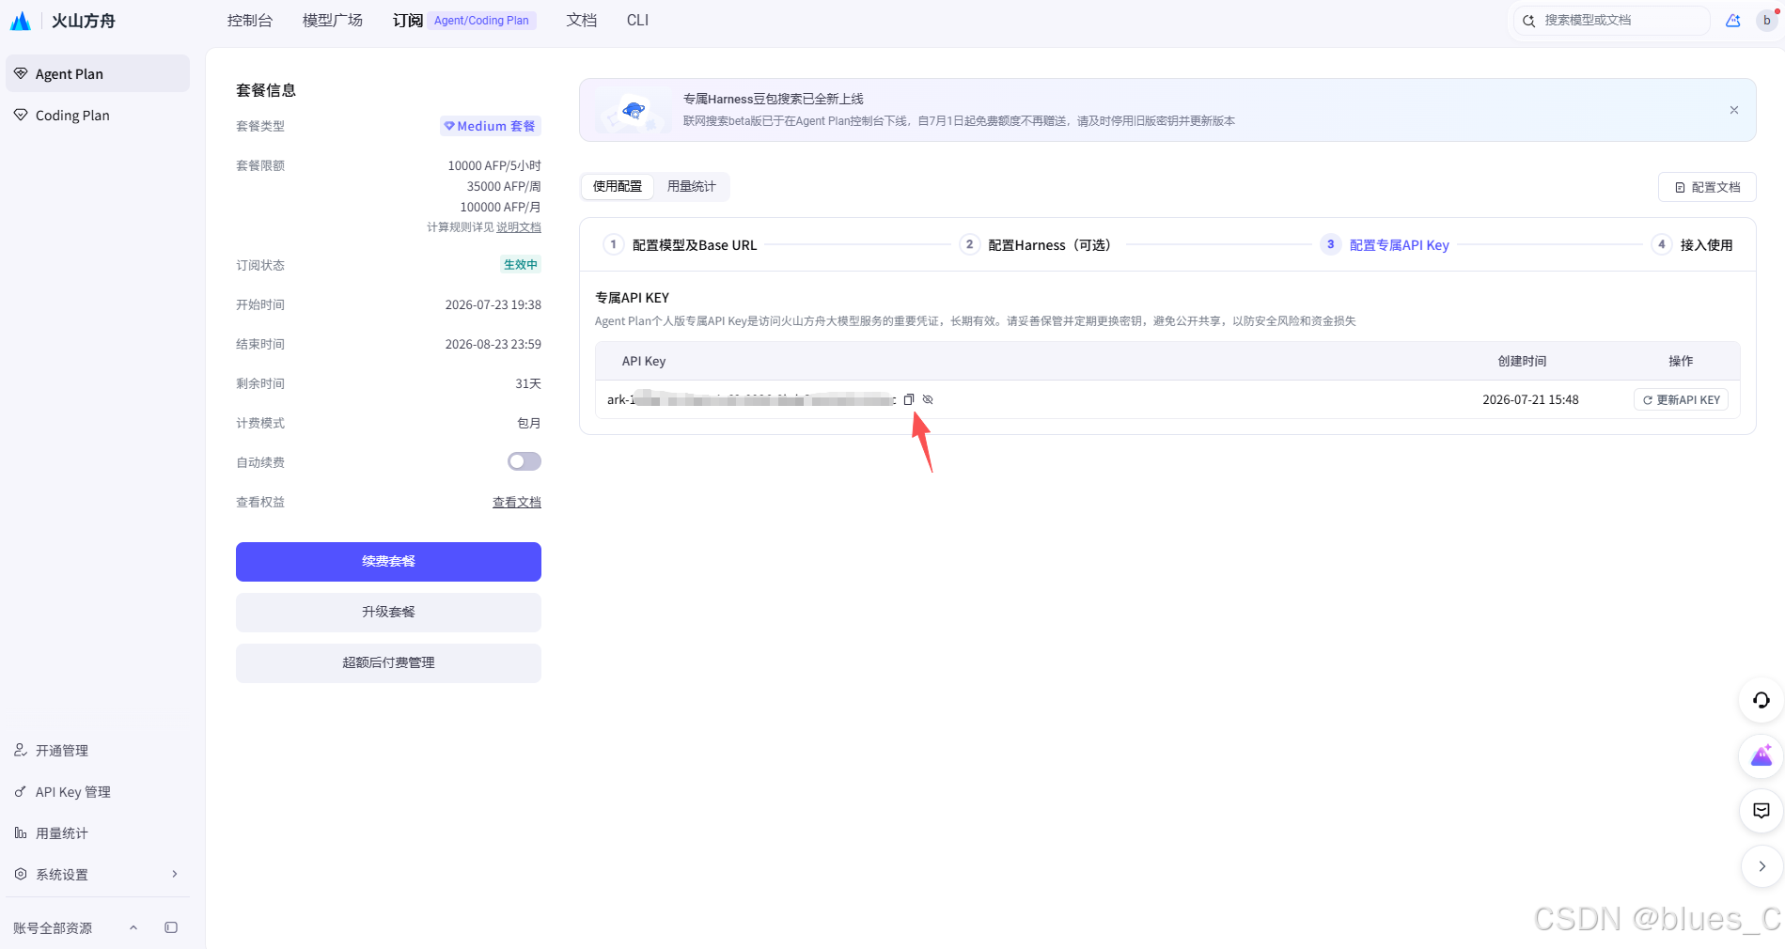Toggle the 自动续费 switch
This screenshot has height=949, width=1785.
(x=525, y=461)
